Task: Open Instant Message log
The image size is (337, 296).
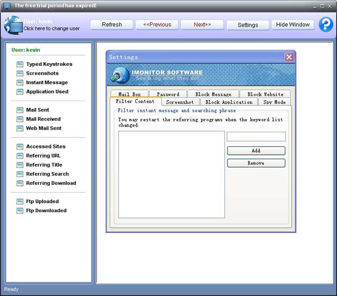Action: pyautogui.click(x=47, y=82)
